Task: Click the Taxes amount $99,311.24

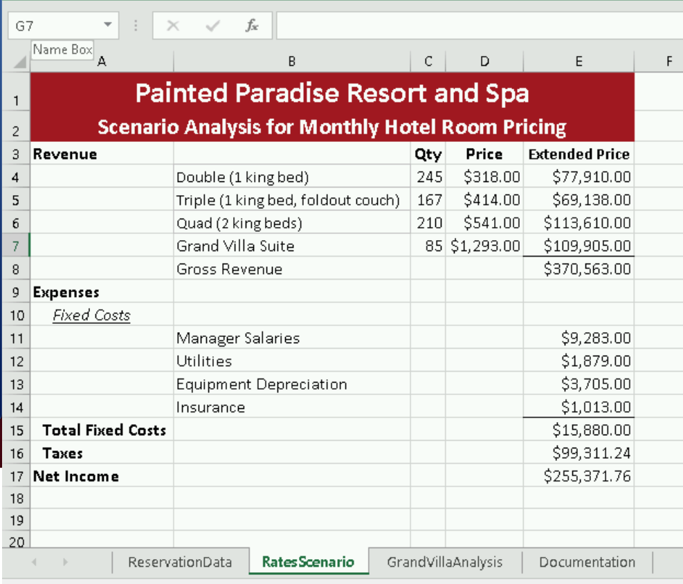Action: coord(579,453)
